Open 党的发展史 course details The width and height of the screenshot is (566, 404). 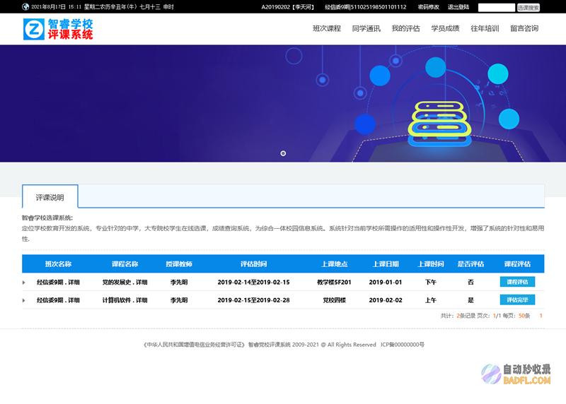point(125,283)
